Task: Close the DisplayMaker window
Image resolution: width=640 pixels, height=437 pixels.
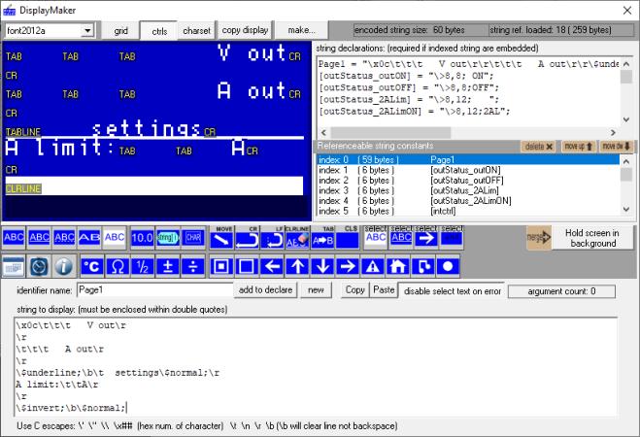Action: pos(627,11)
